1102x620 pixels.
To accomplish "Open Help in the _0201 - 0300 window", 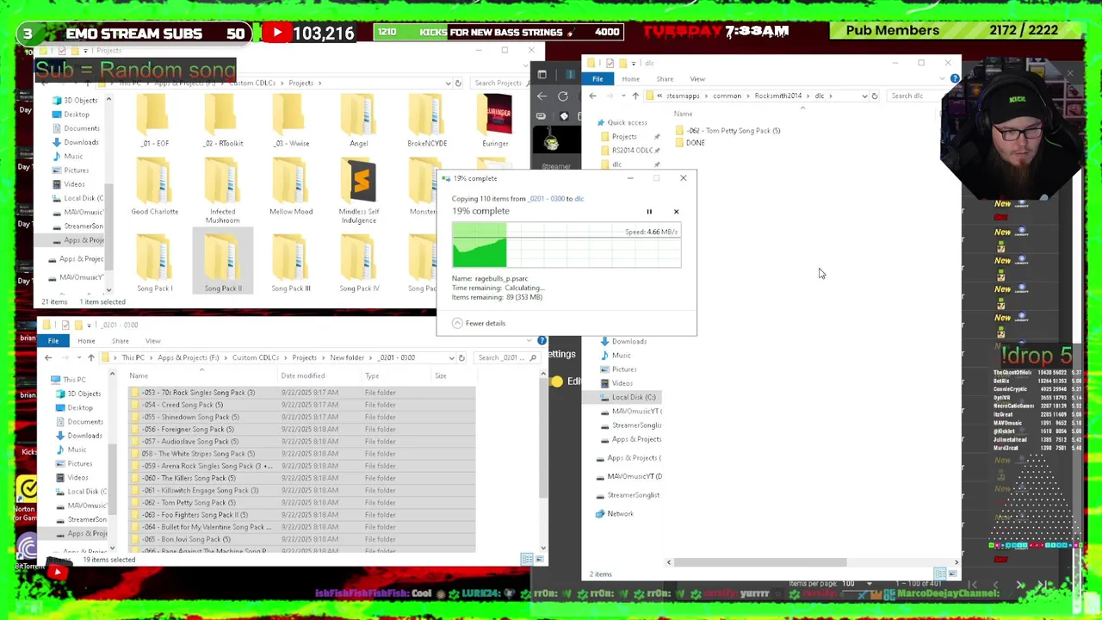I will coord(542,341).
